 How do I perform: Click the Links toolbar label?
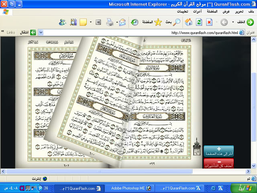(11, 33)
